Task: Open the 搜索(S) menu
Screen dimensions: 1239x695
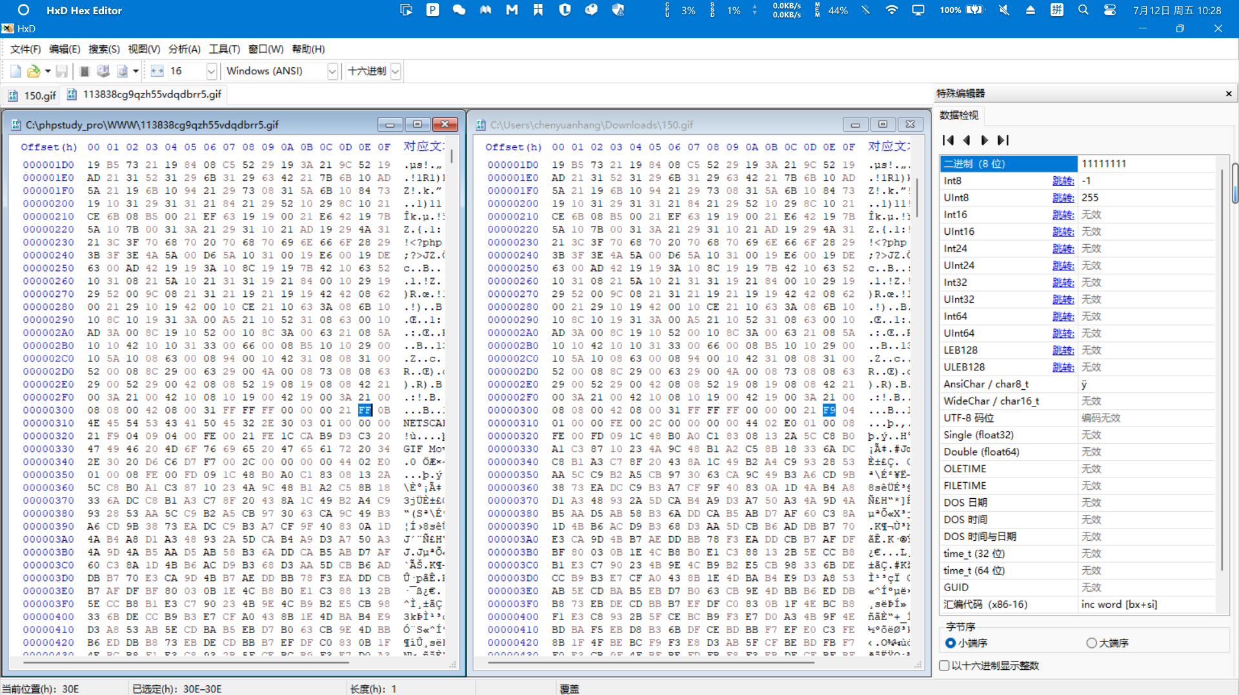Action: 104,49
